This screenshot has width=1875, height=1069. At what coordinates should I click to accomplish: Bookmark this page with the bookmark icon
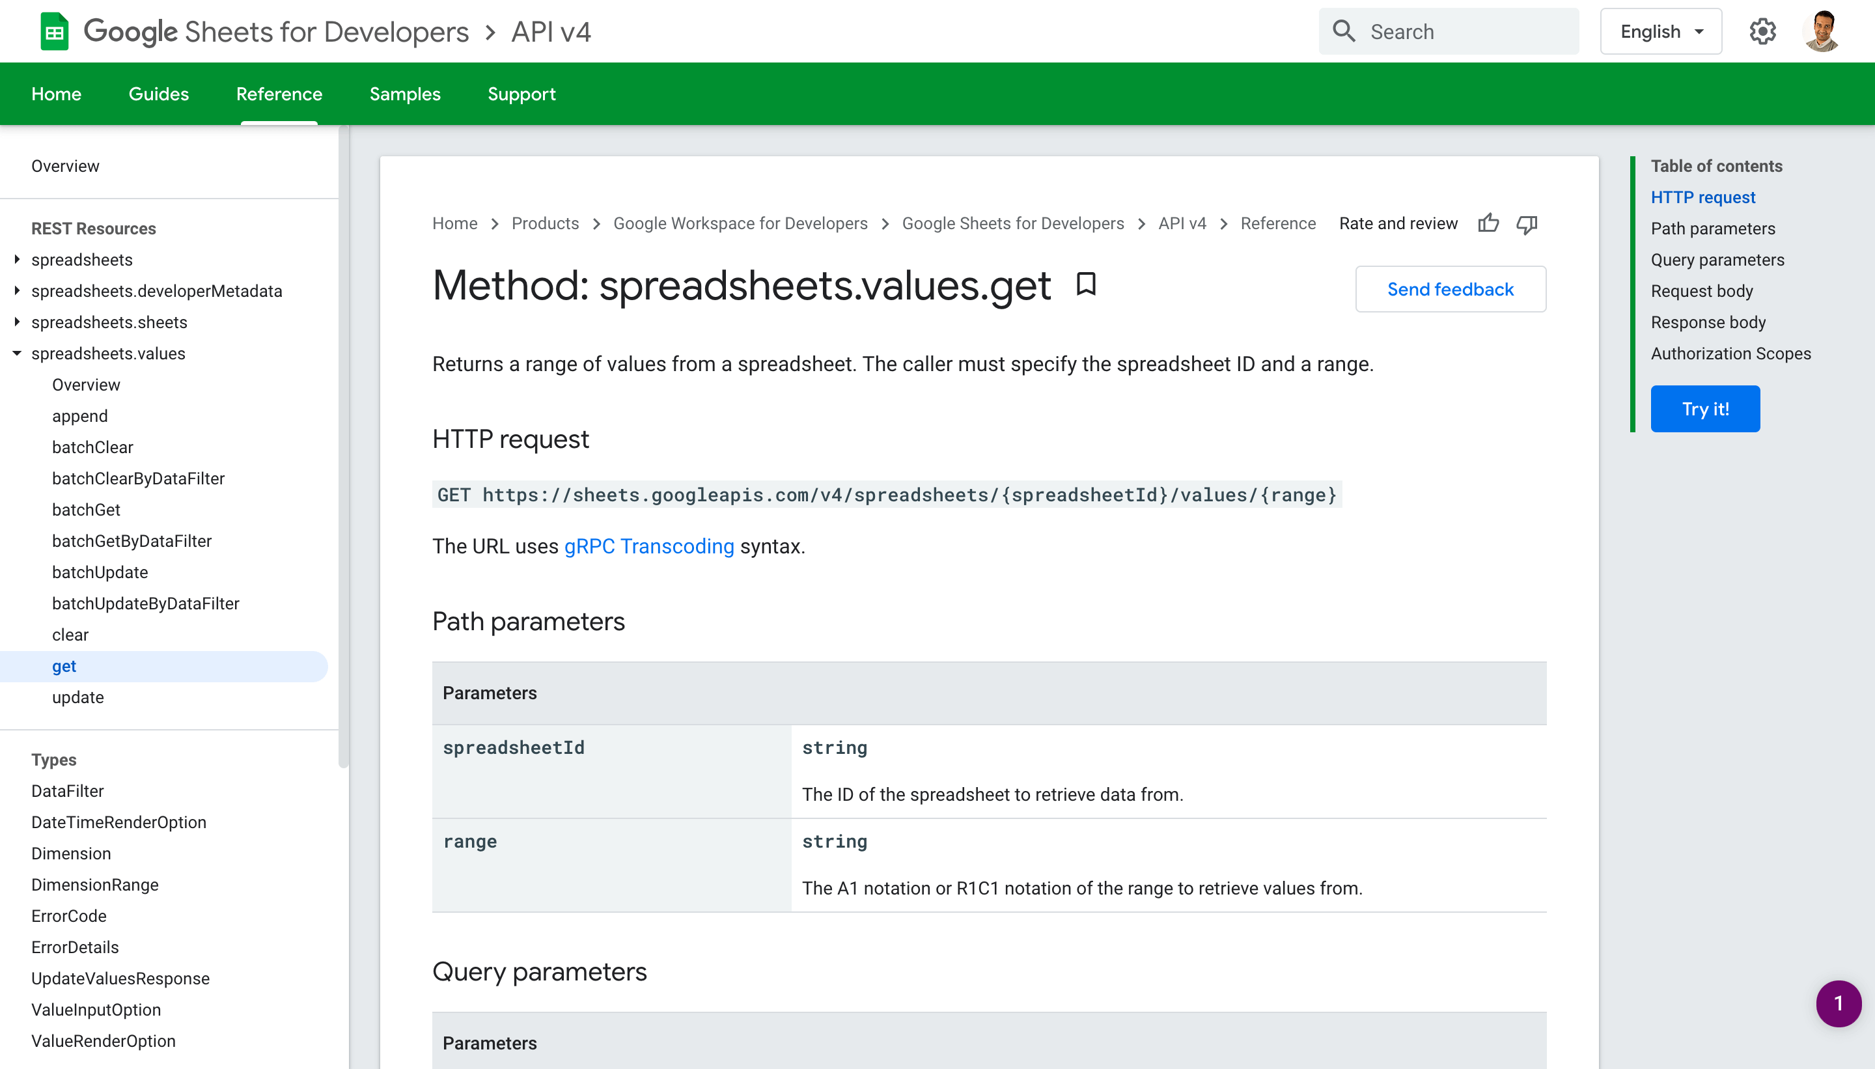point(1086,284)
